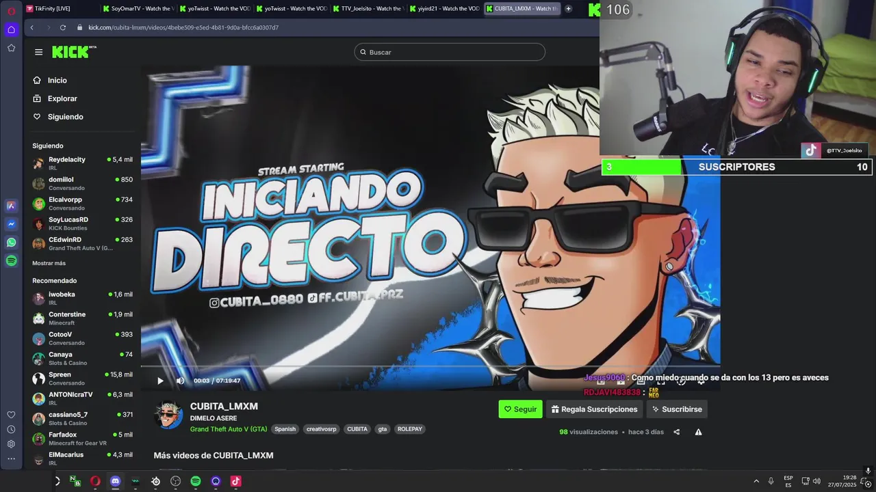The image size is (876, 492).
Task: Report the video with warning icon
Action: (x=698, y=432)
